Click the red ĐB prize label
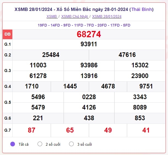Viewport: 168px width, 155px height. tap(7, 34)
